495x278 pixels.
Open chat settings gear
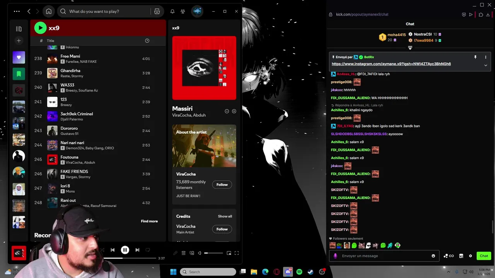pos(470,256)
